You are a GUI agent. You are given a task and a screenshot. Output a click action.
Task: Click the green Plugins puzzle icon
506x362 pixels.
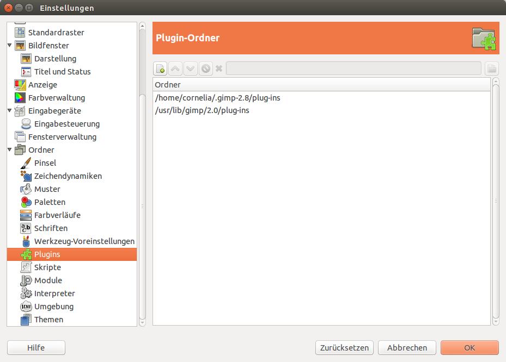pyautogui.click(x=26, y=254)
